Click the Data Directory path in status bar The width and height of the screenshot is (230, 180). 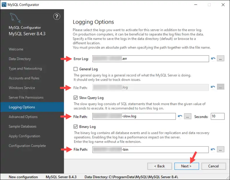click(131, 177)
